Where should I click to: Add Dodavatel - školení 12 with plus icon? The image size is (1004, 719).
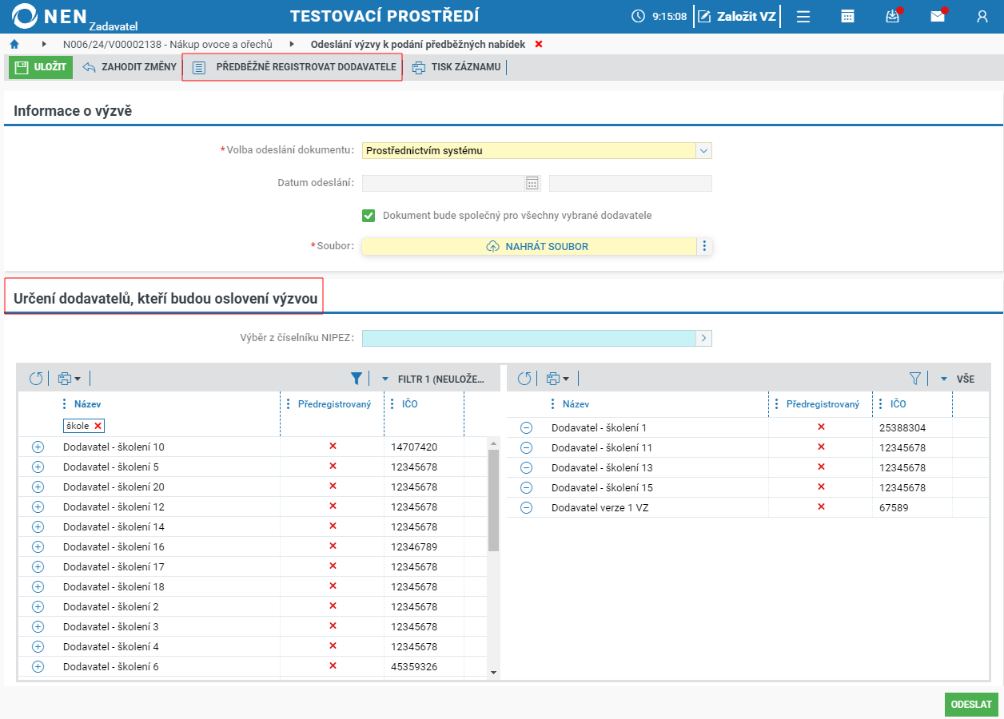click(x=38, y=506)
